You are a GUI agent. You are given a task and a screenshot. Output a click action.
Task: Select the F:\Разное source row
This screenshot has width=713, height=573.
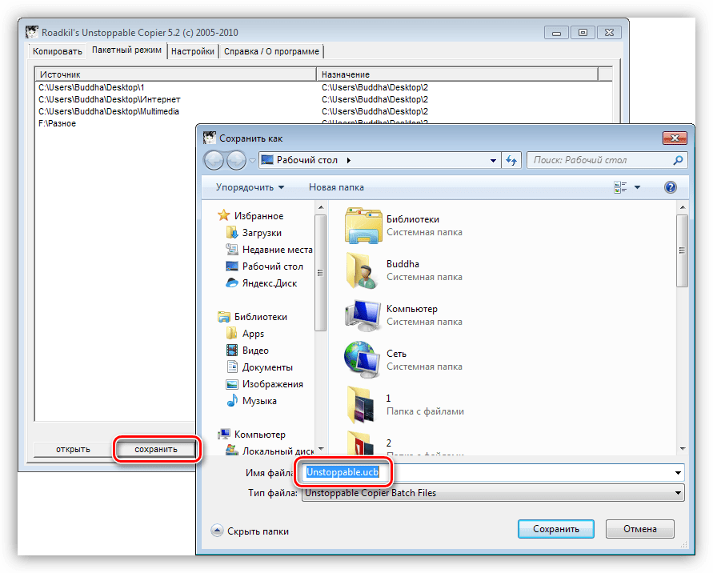(x=58, y=124)
